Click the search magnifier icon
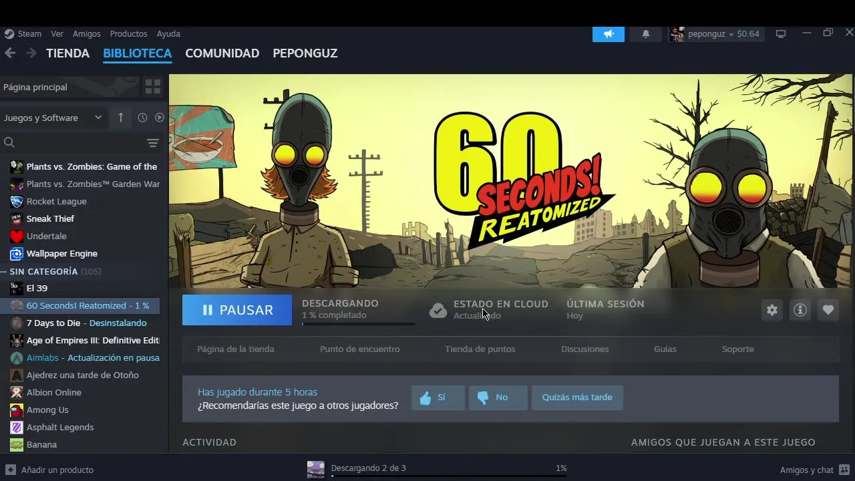Screen dimensions: 855x481 pyautogui.click(x=9, y=142)
